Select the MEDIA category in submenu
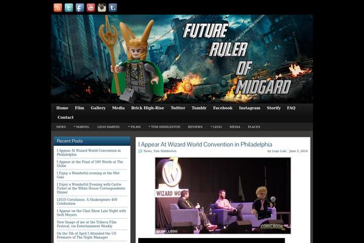The height and width of the screenshot is (243, 364). (235, 127)
